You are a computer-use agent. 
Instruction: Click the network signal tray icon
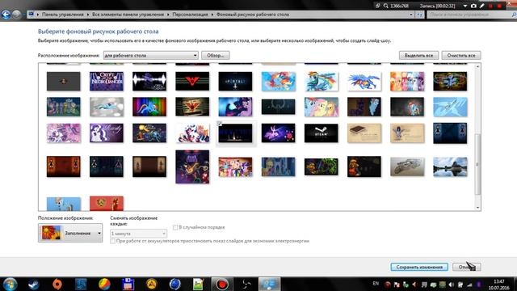(469, 285)
